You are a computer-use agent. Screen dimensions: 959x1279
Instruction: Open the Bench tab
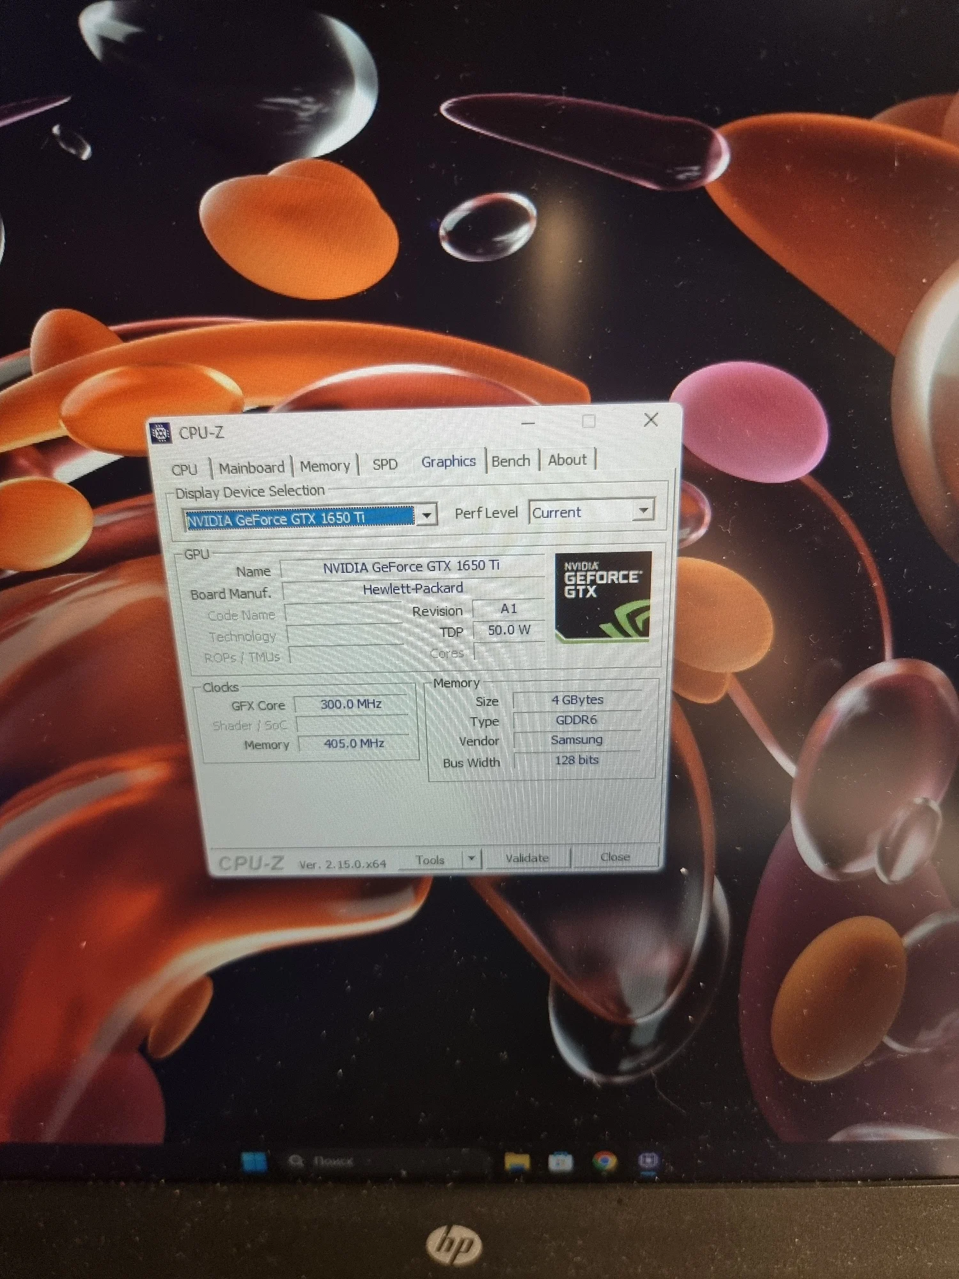tap(511, 460)
